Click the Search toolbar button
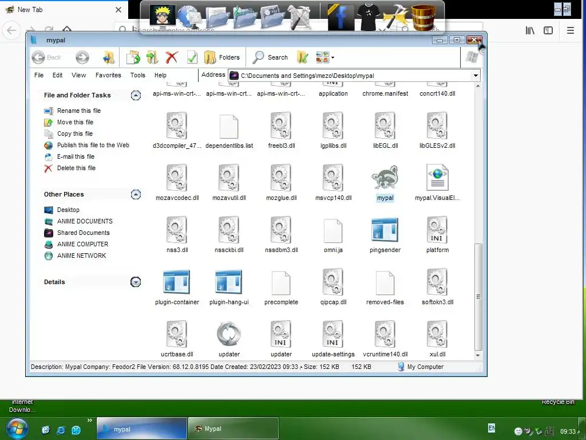The height and width of the screenshot is (440, 586). 270,57
